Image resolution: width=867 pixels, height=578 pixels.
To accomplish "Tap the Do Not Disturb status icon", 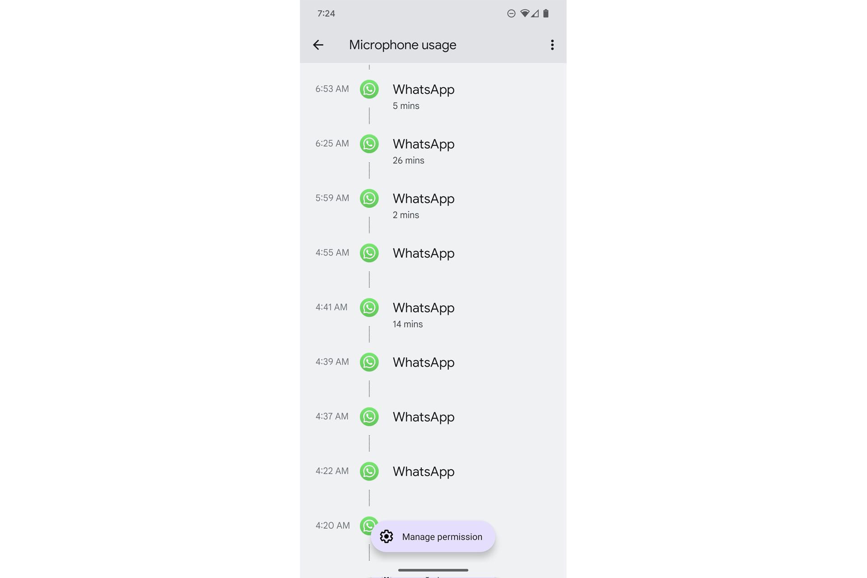I will click(x=511, y=14).
